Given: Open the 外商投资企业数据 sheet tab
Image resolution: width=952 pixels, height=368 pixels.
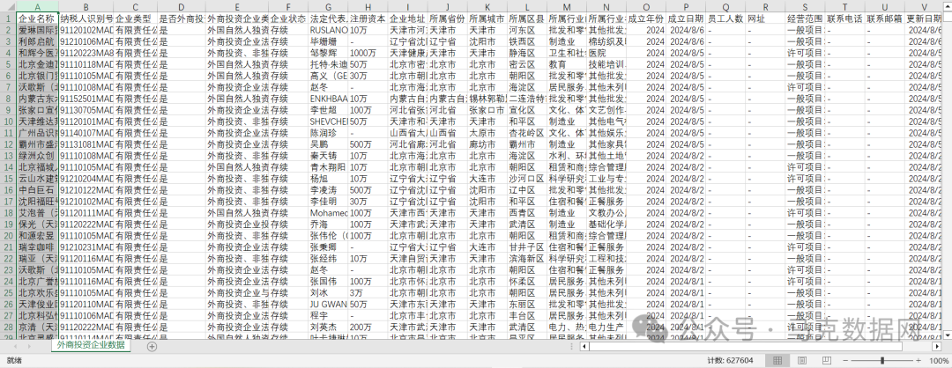Looking at the screenshot, I should pos(91,346).
